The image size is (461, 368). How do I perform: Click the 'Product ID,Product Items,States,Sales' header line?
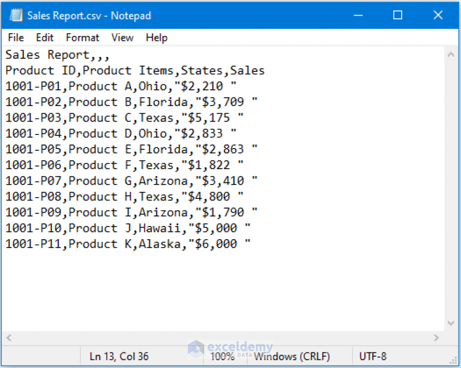135,71
